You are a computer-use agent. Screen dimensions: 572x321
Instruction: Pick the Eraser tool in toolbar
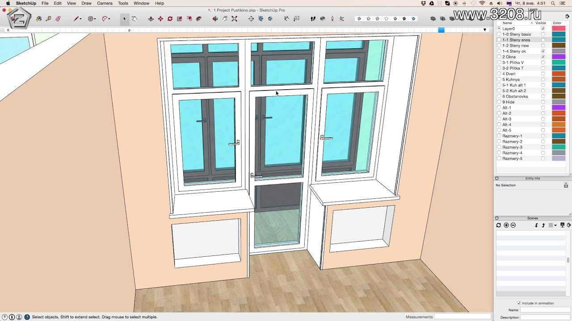pos(58,19)
